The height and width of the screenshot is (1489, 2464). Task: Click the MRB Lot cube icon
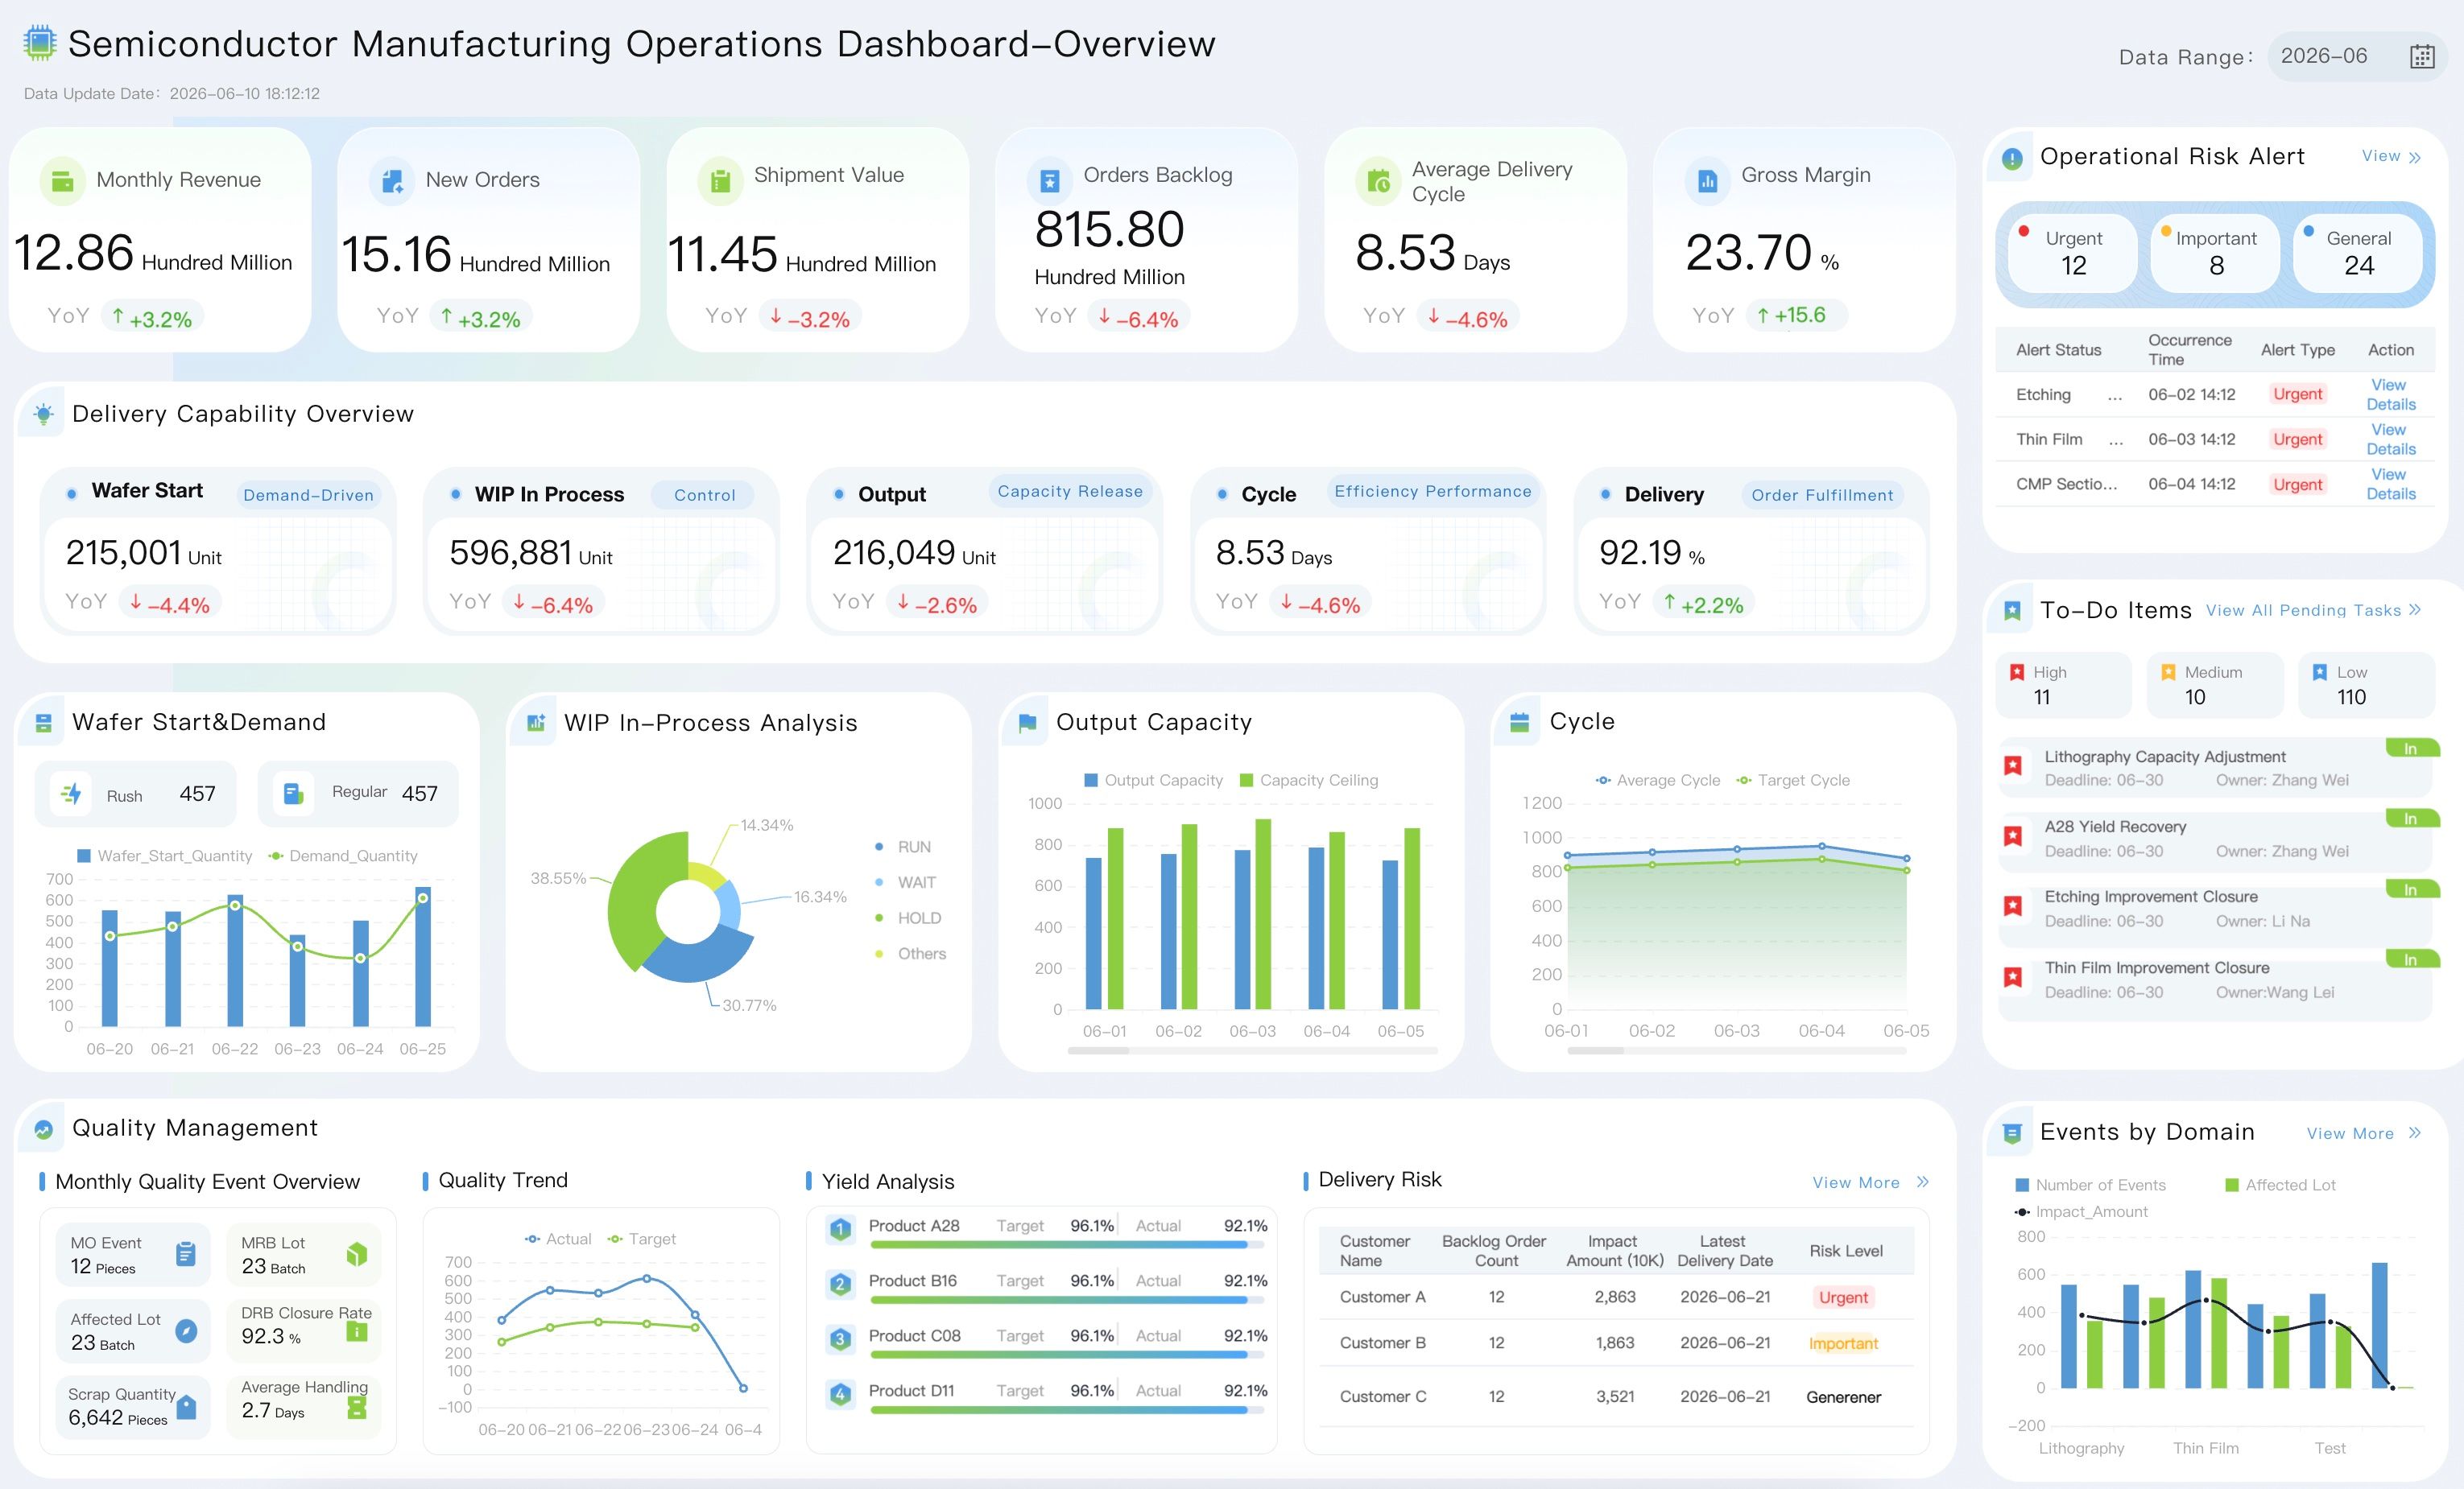click(357, 1253)
